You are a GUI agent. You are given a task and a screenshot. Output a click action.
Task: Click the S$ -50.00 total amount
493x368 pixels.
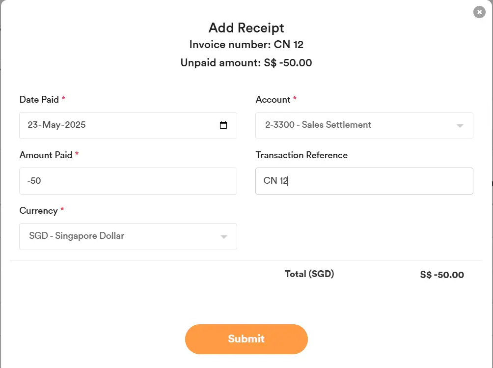click(441, 275)
